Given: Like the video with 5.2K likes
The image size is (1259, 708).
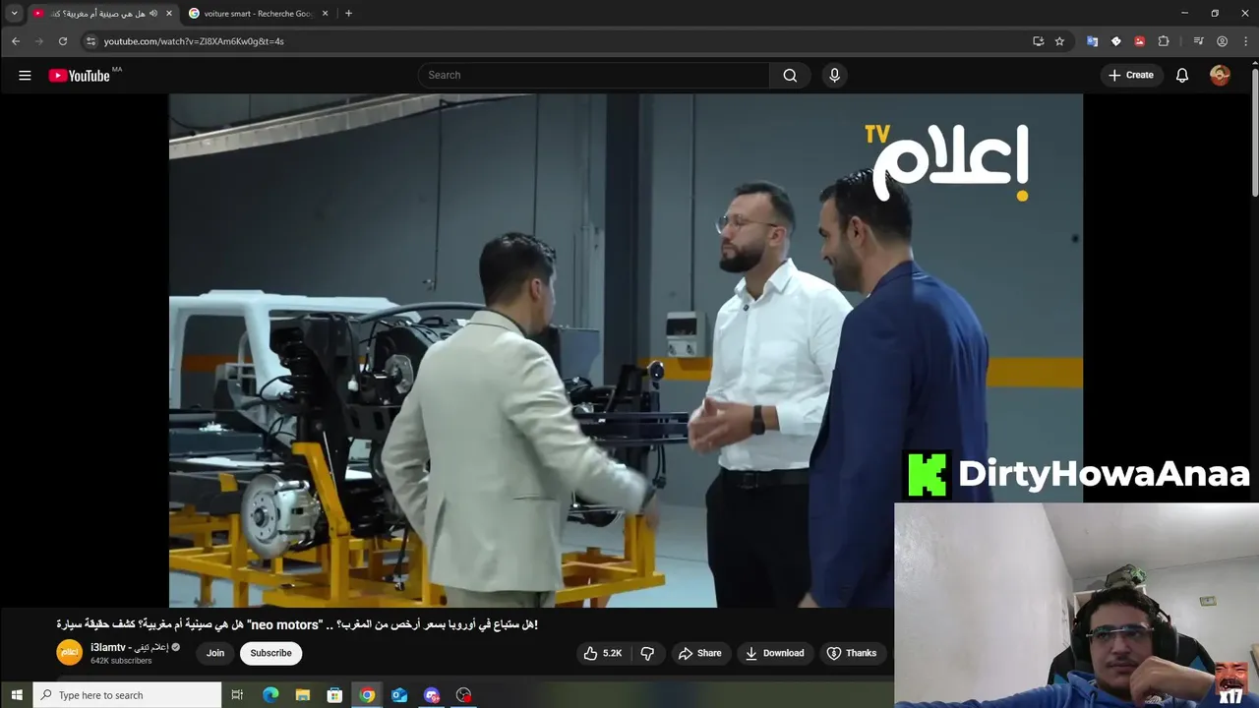Looking at the screenshot, I should (x=603, y=653).
